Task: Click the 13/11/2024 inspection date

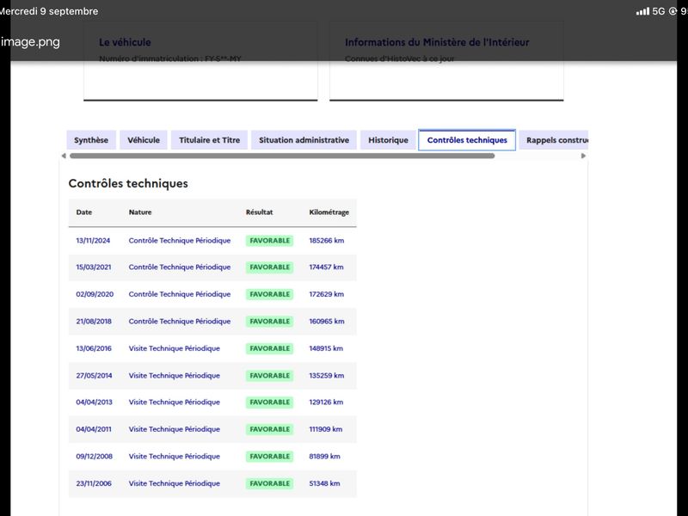Action: coord(93,241)
